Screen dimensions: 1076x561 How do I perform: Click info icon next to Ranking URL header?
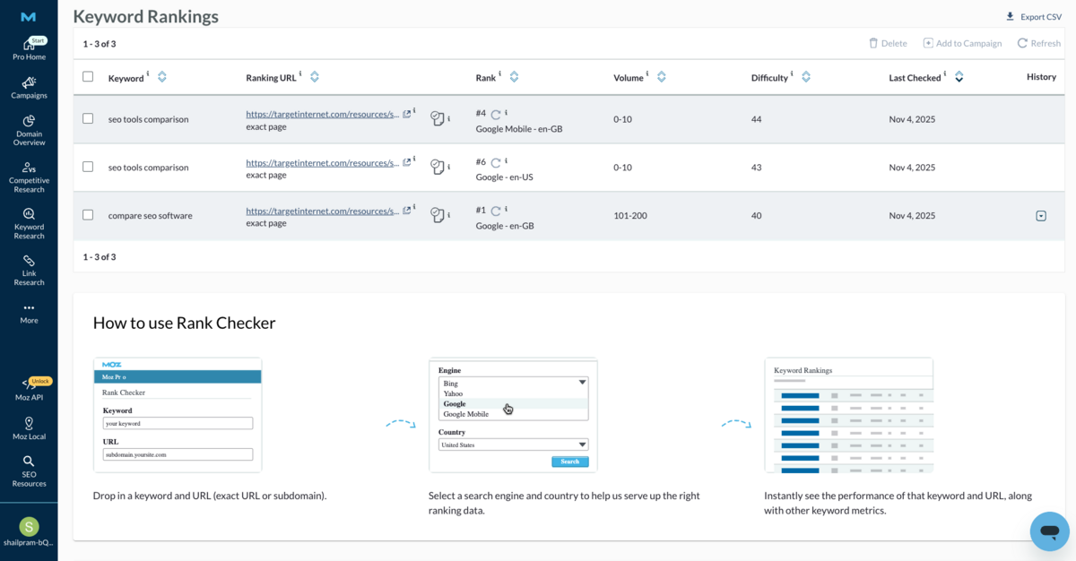pyautogui.click(x=300, y=74)
